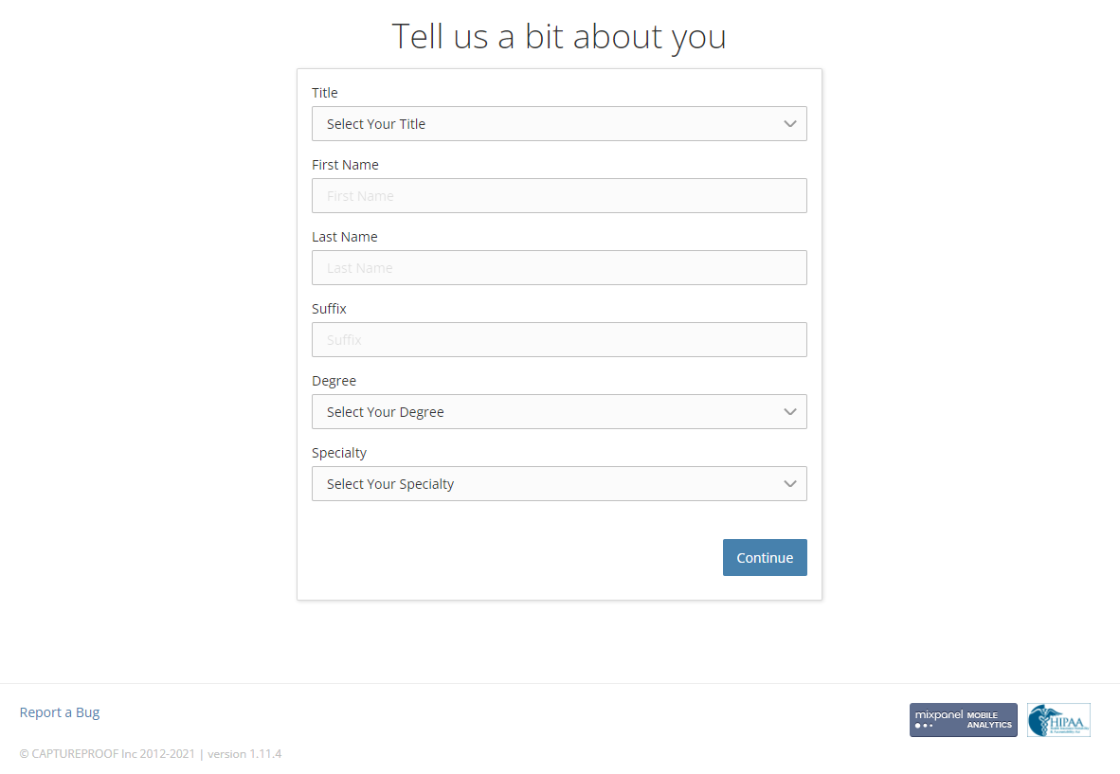Viewport: 1120px width, 774px height.
Task: Click the blue Continue button
Action: pyautogui.click(x=765, y=558)
